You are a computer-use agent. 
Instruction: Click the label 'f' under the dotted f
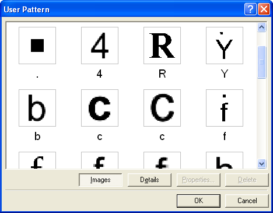coord(225,136)
